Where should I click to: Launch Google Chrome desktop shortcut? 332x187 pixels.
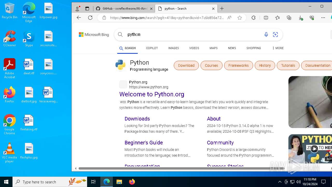coord(9,125)
